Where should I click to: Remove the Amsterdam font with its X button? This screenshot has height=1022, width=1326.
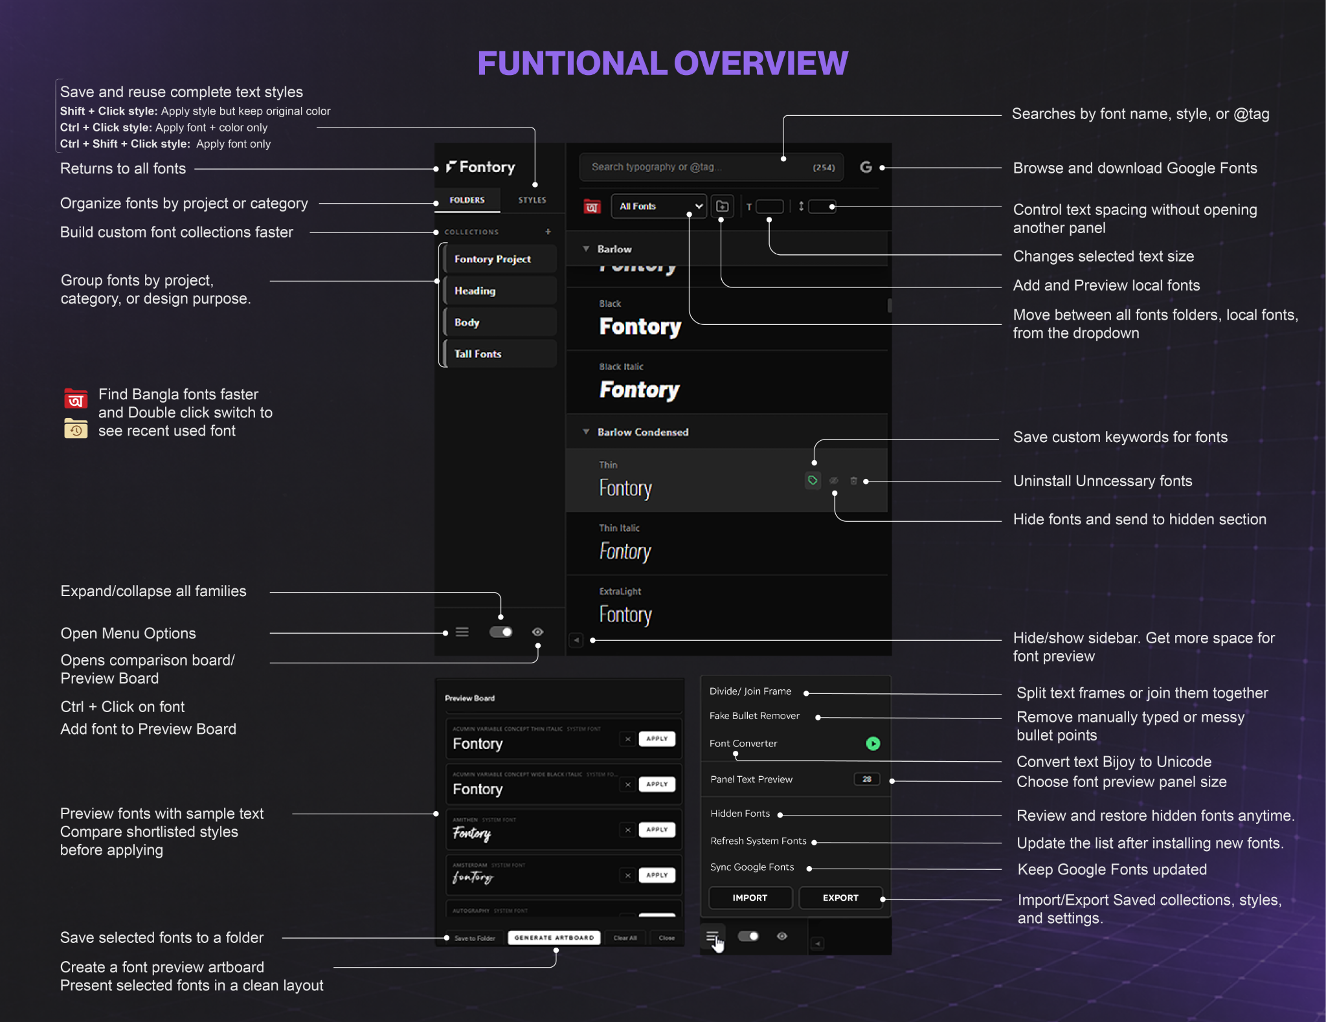click(x=627, y=875)
